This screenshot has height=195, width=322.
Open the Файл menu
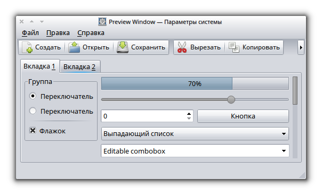click(30, 33)
